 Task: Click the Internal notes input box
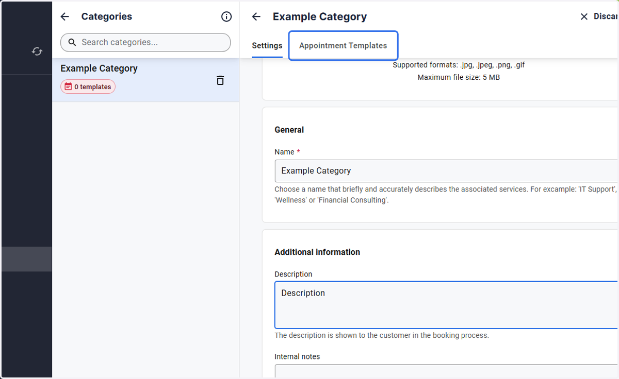pos(447,371)
